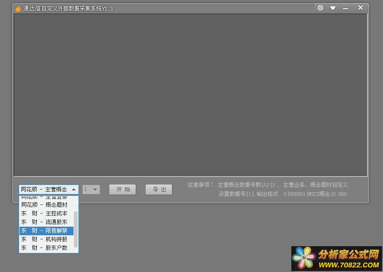Click the 导出 button
This screenshot has height=272, width=383.
coord(159,189)
